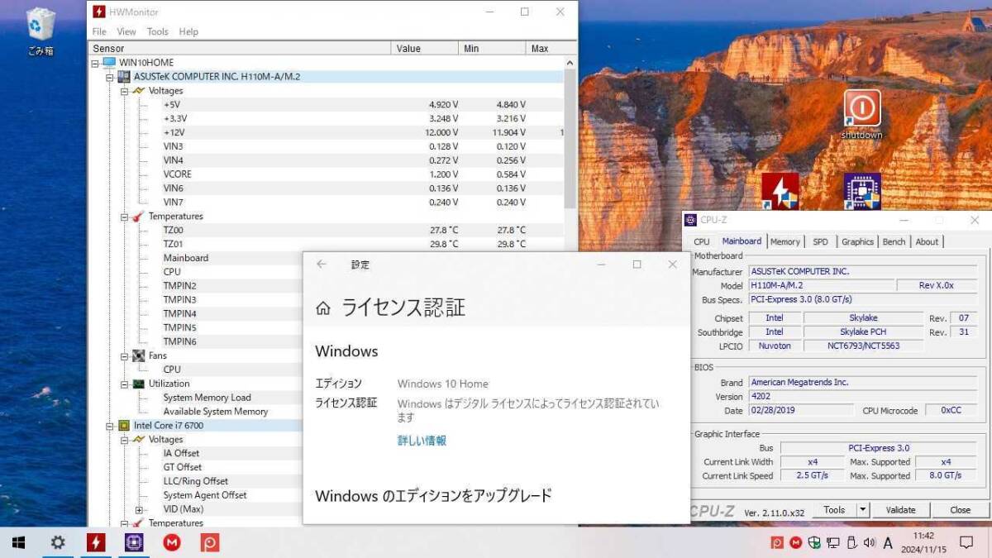Open the Tools menu in HWMonitor

157,31
